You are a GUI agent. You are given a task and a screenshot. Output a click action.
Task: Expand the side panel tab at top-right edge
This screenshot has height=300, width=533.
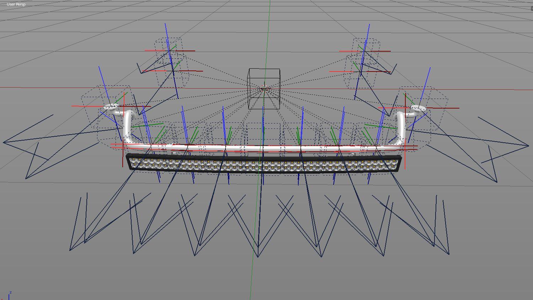pos(531,9)
